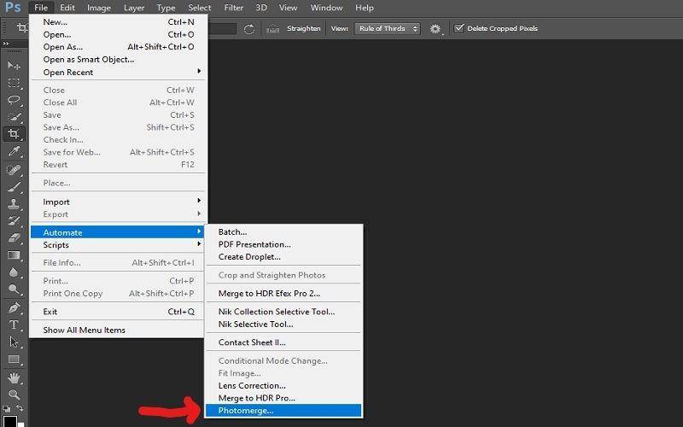
Task: Open the Filter menu
Action: click(x=233, y=8)
